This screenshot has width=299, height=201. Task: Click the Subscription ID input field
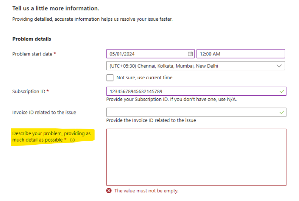point(196,91)
